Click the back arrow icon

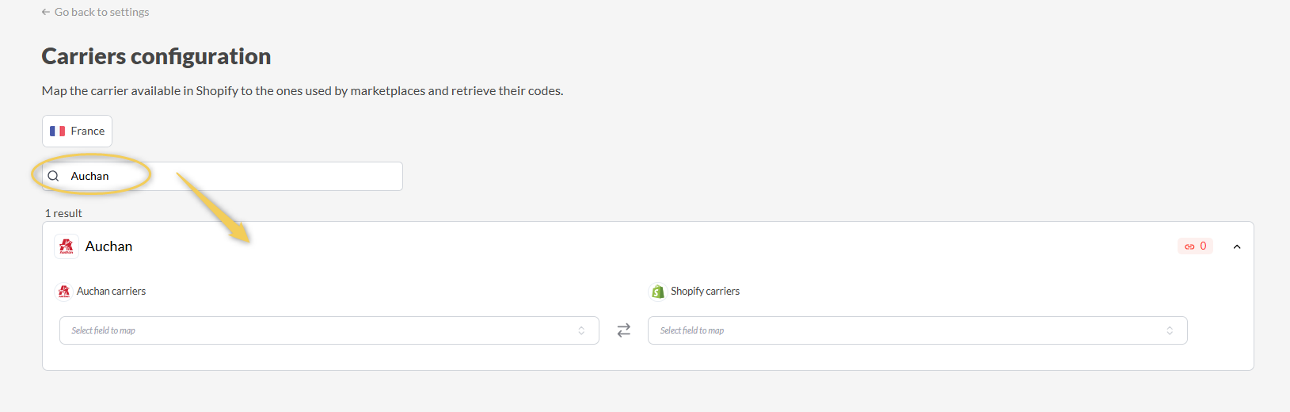click(46, 13)
